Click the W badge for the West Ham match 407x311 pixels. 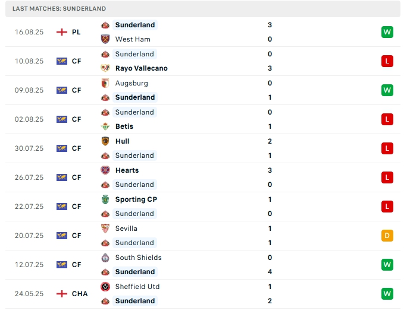pos(387,32)
